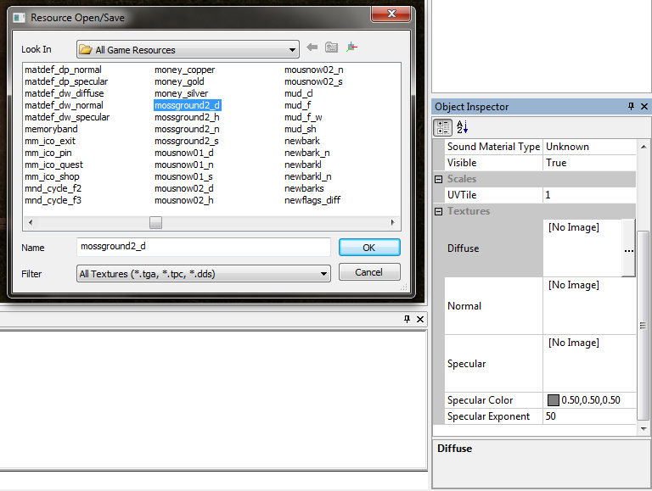Collapse the Textures property group
652x491 pixels.
click(439, 211)
